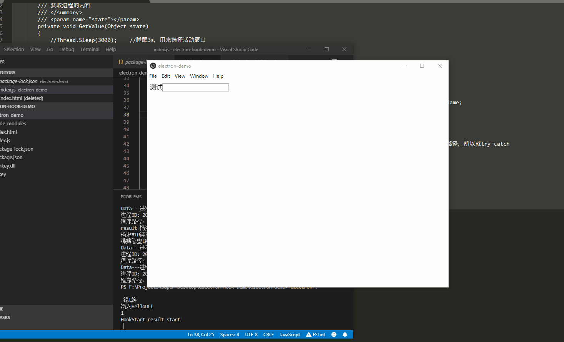Switch to the PROBLEMS panel tab

click(131, 196)
